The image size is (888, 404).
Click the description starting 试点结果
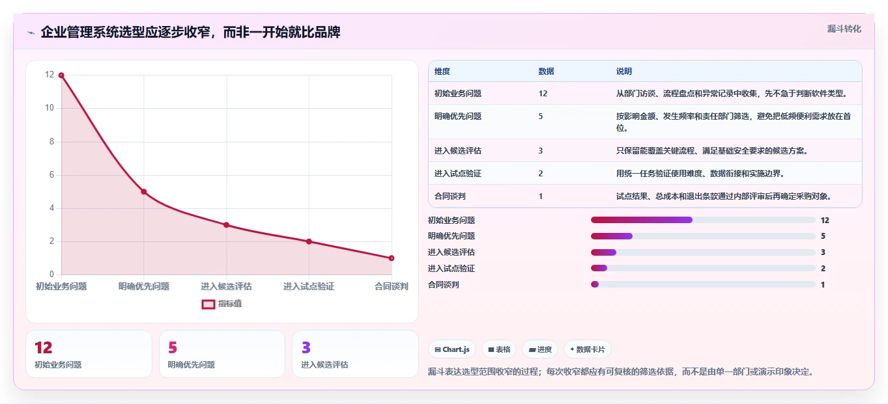pos(724,196)
